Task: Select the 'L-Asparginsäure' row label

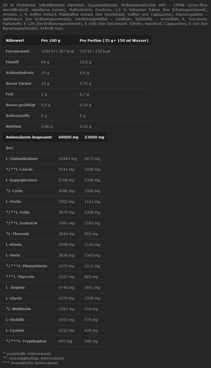Action: 21,180
